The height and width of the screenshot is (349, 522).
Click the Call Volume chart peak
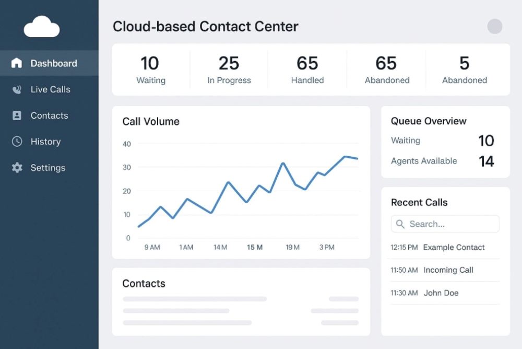(x=345, y=156)
